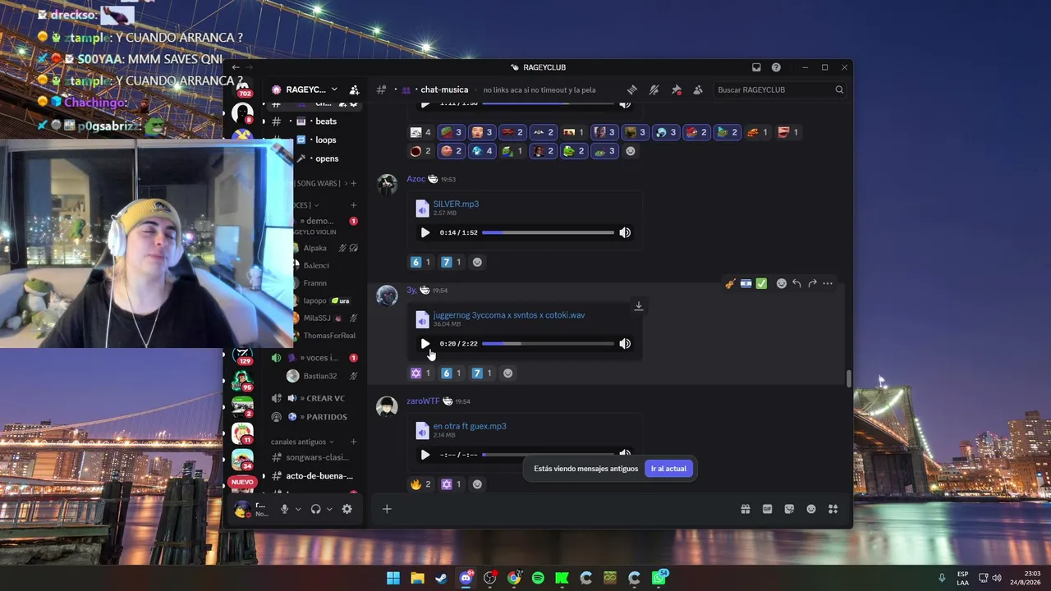Image resolution: width=1051 pixels, height=591 pixels.
Task: Toggle microphone mute in user panel
Action: 284,509
